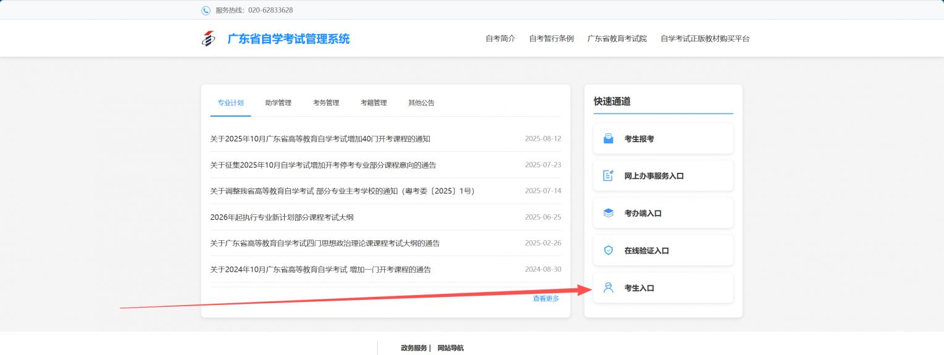The width and height of the screenshot is (944, 355).
Task: Switch to the 考务管理 tab
Action: coord(326,103)
